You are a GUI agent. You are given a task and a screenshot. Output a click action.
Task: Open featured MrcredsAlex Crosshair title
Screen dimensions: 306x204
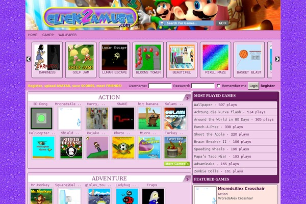241,189
